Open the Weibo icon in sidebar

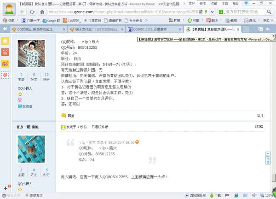click(x=5, y=64)
